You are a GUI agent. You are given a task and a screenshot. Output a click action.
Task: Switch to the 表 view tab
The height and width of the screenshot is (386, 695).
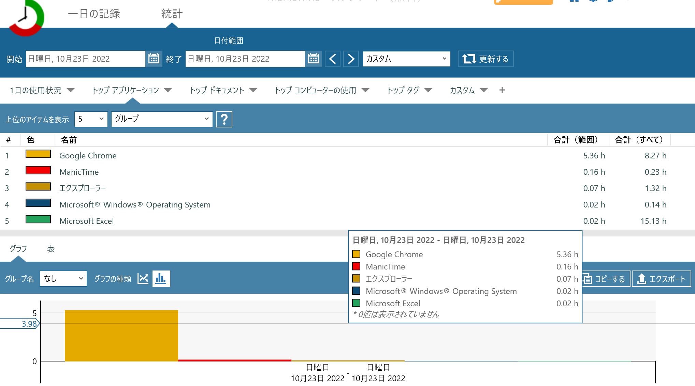coord(51,249)
